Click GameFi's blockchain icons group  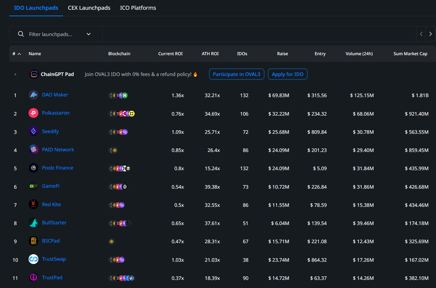tap(118, 187)
